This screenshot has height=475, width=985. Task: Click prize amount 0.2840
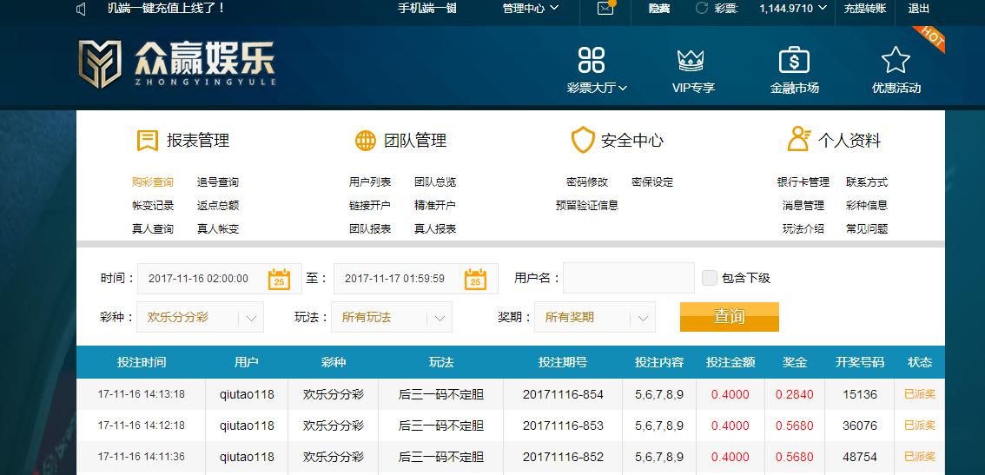pyautogui.click(x=795, y=394)
